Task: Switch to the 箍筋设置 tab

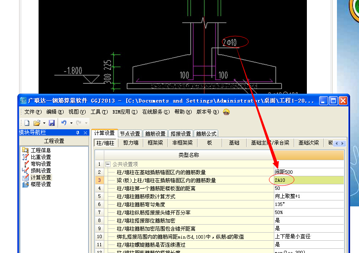Action: coord(155,133)
